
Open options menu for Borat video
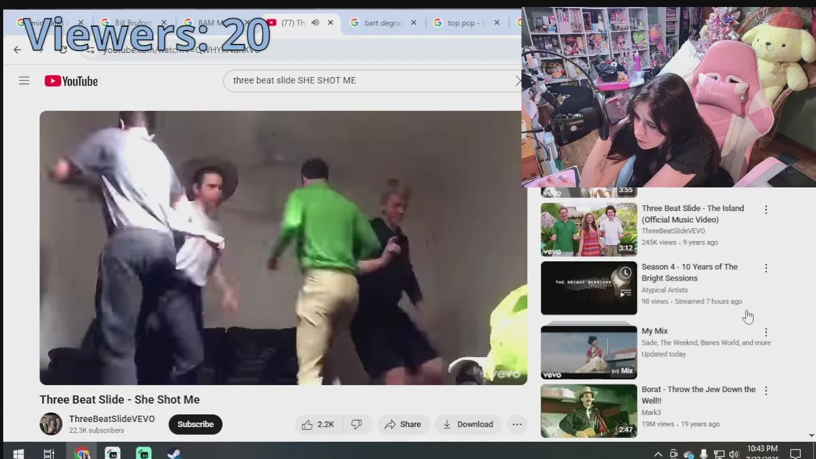[x=766, y=390]
